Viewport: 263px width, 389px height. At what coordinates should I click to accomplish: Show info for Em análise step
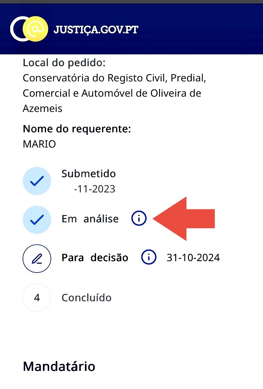coord(139,219)
